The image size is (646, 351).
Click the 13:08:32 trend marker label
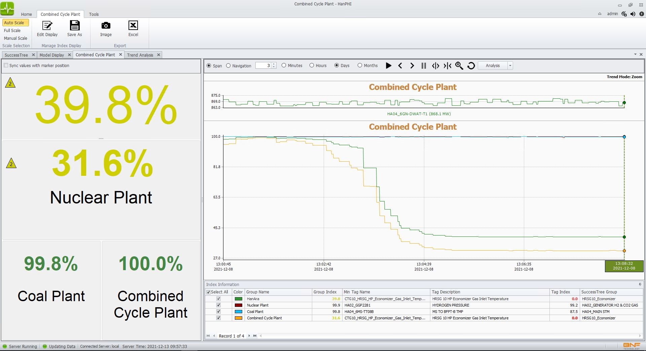pyautogui.click(x=624, y=266)
